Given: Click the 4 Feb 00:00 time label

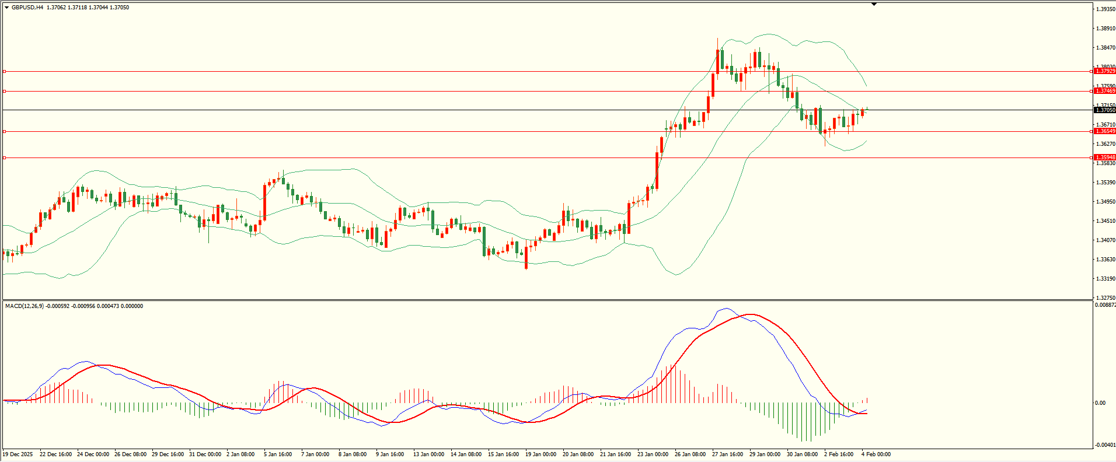Looking at the screenshot, I should [876, 454].
